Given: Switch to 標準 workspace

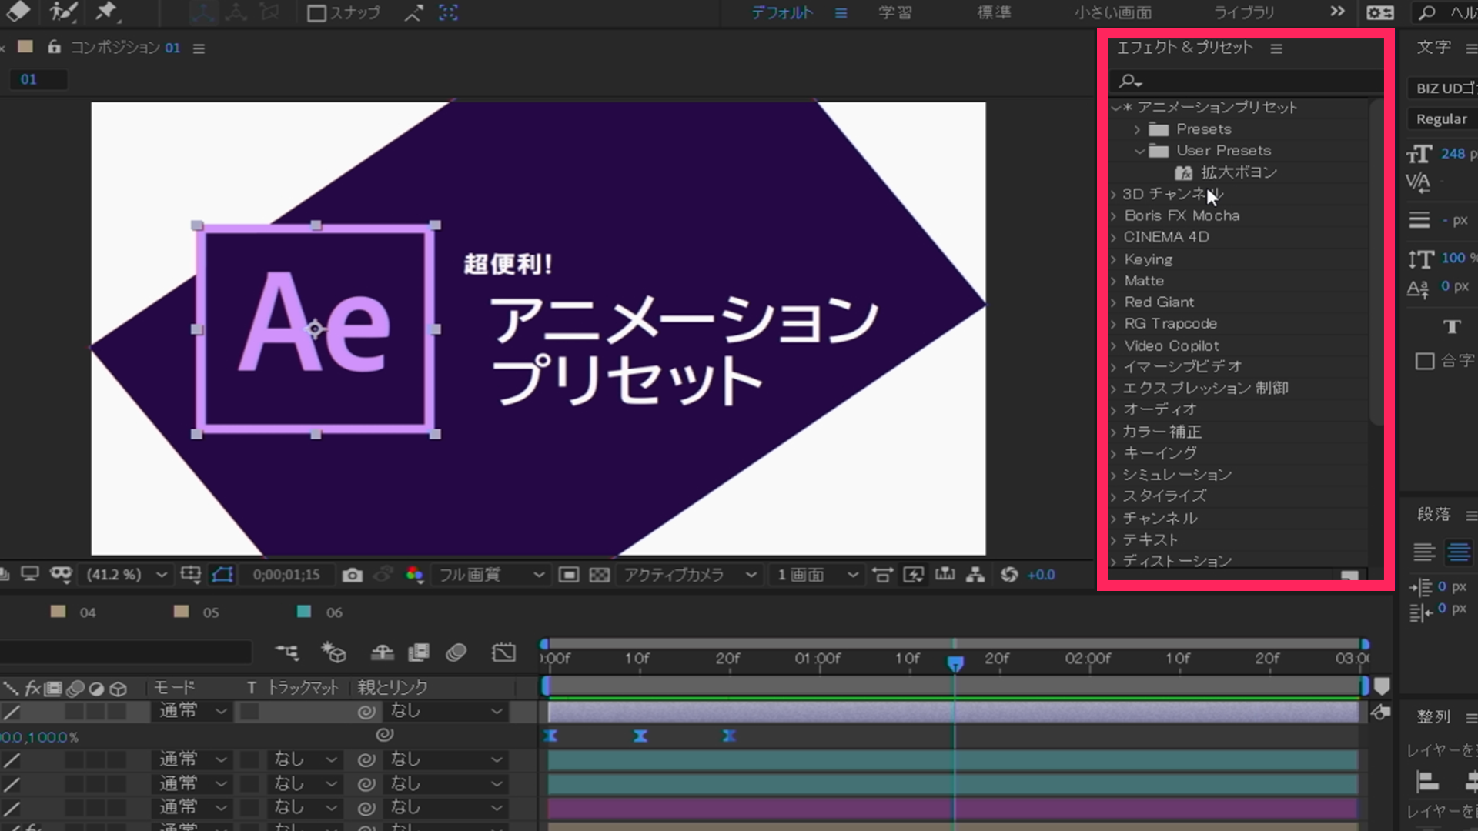Looking at the screenshot, I should click(x=994, y=13).
